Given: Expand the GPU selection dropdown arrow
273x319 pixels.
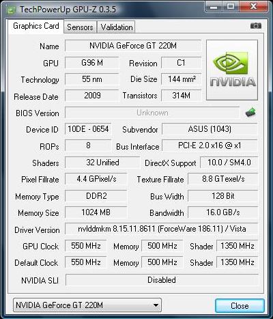Looking at the screenshot, I should coord(156,305).
